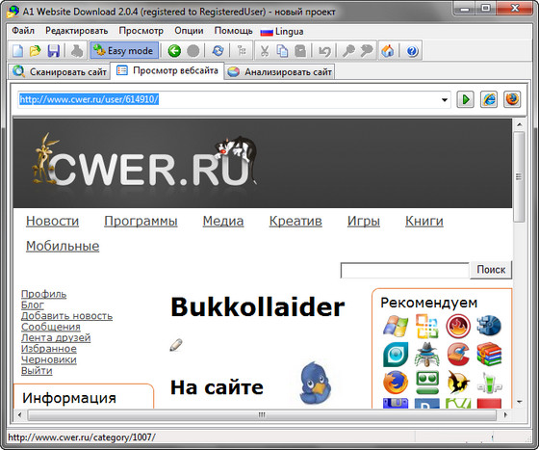Click the site search text box

pos(404,271)
